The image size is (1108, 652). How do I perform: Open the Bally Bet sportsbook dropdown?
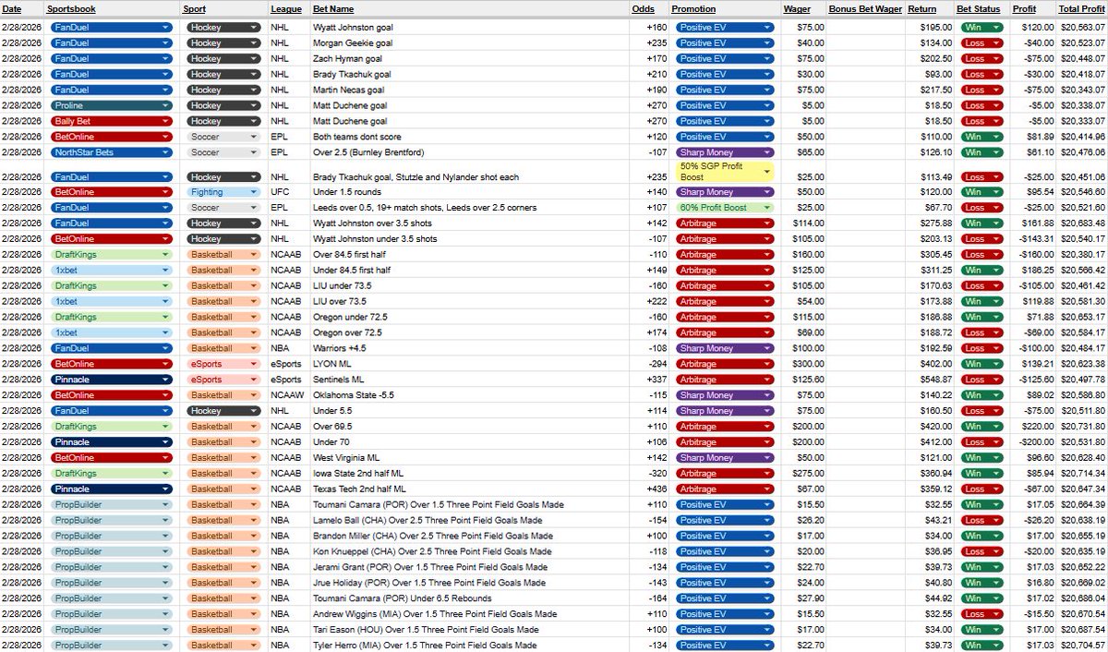(112, 121)
